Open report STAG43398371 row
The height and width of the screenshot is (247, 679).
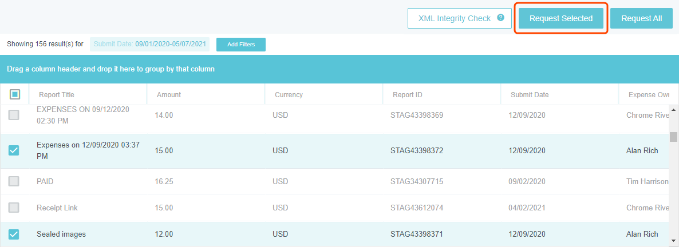coord(417,234)
